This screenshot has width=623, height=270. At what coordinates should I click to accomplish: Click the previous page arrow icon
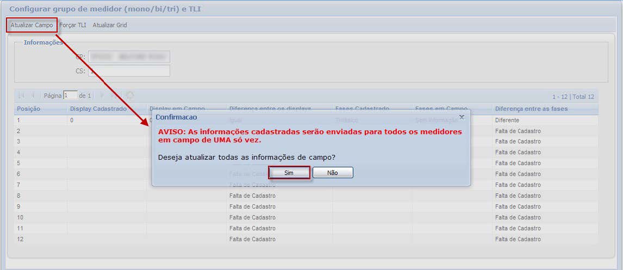tap(33, 95)
